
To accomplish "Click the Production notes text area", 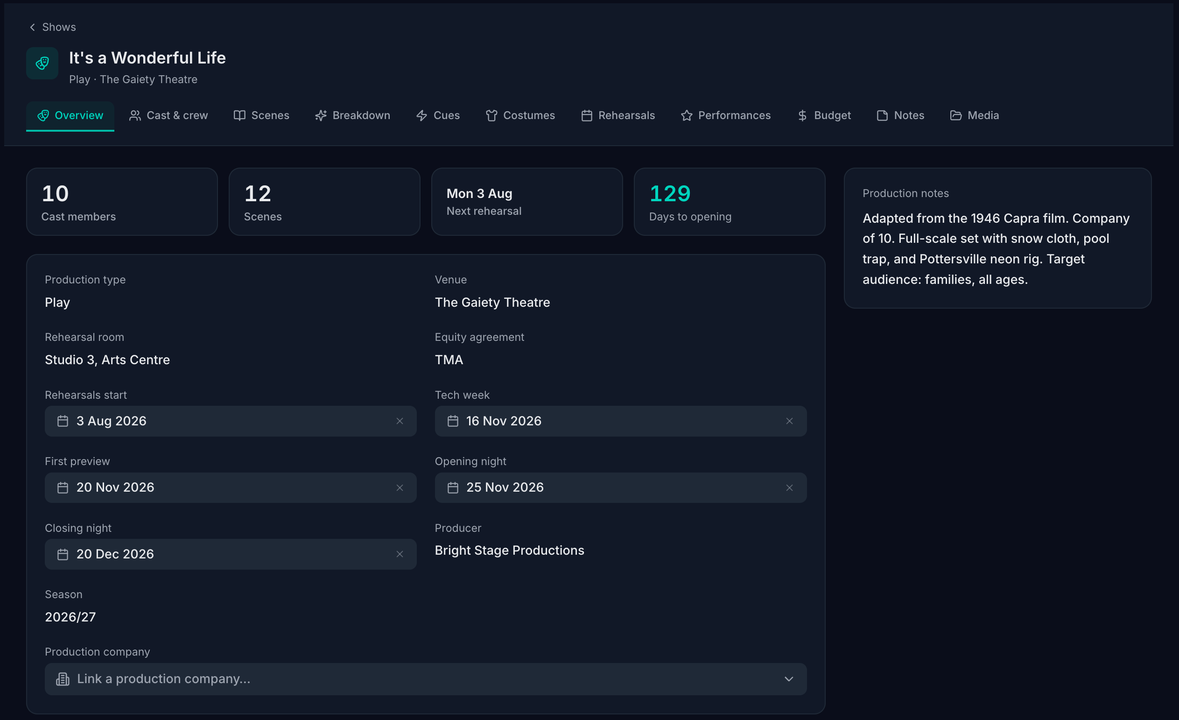I will [997, 249].
